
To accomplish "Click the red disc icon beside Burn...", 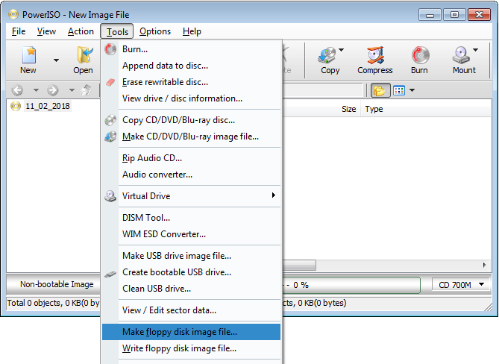I will pos(110,49).
